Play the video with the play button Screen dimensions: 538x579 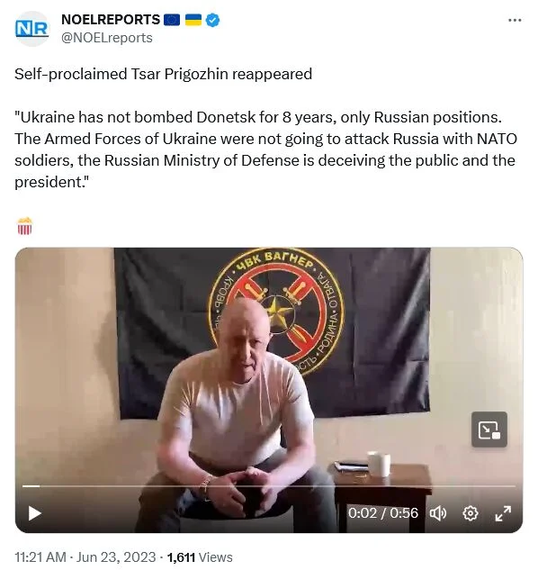(35, 513)
